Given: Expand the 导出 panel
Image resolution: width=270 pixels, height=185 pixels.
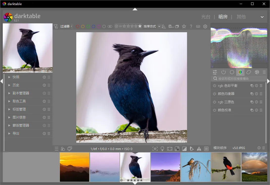Looking at the screenshot, I should click(x=16, y=133).
